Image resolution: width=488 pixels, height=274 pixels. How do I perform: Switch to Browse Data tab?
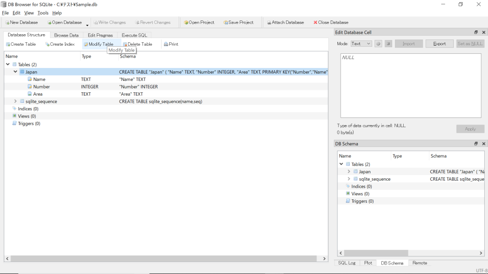coord(66,35)
